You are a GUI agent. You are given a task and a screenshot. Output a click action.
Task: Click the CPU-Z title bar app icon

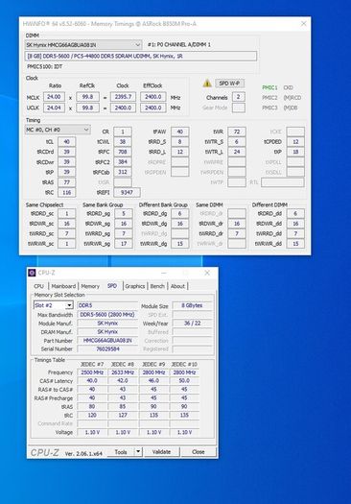[x=32, y=273]
